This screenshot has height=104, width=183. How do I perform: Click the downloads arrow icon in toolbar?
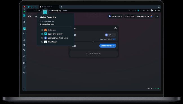click(x=155, y=11)
